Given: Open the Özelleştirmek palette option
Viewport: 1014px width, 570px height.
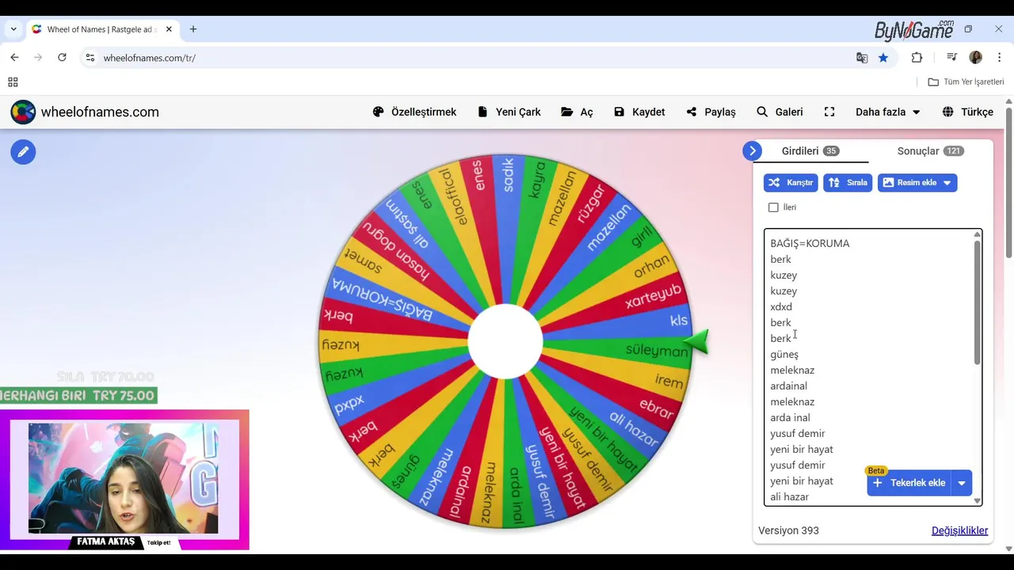Looking at the screenshot, I should 414,112.
